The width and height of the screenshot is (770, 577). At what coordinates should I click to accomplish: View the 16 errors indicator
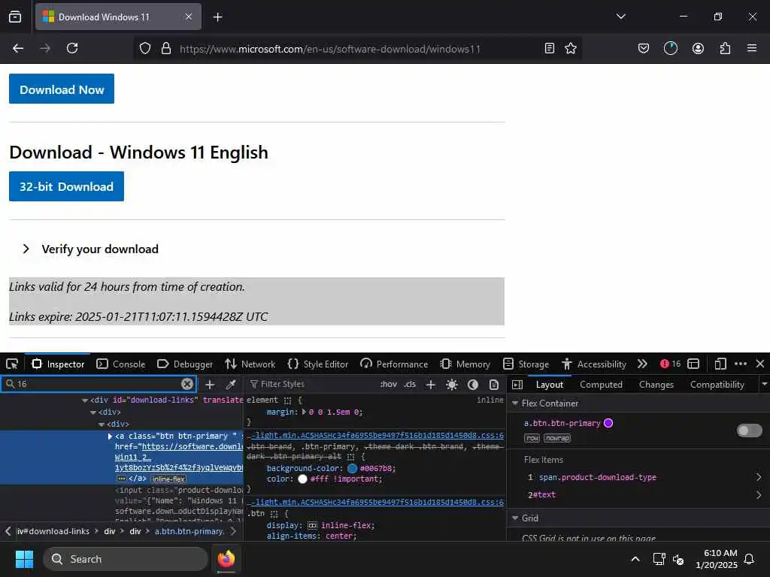[671, 364]
